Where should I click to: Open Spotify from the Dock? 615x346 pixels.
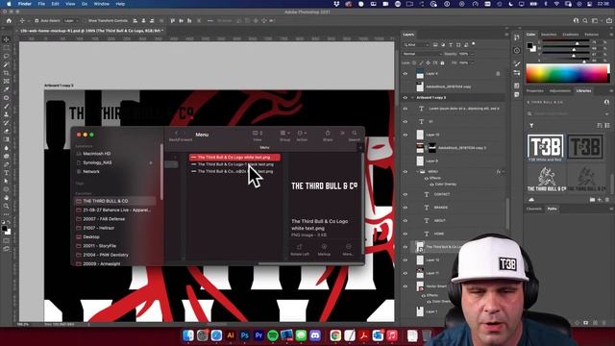click(273, 335)
